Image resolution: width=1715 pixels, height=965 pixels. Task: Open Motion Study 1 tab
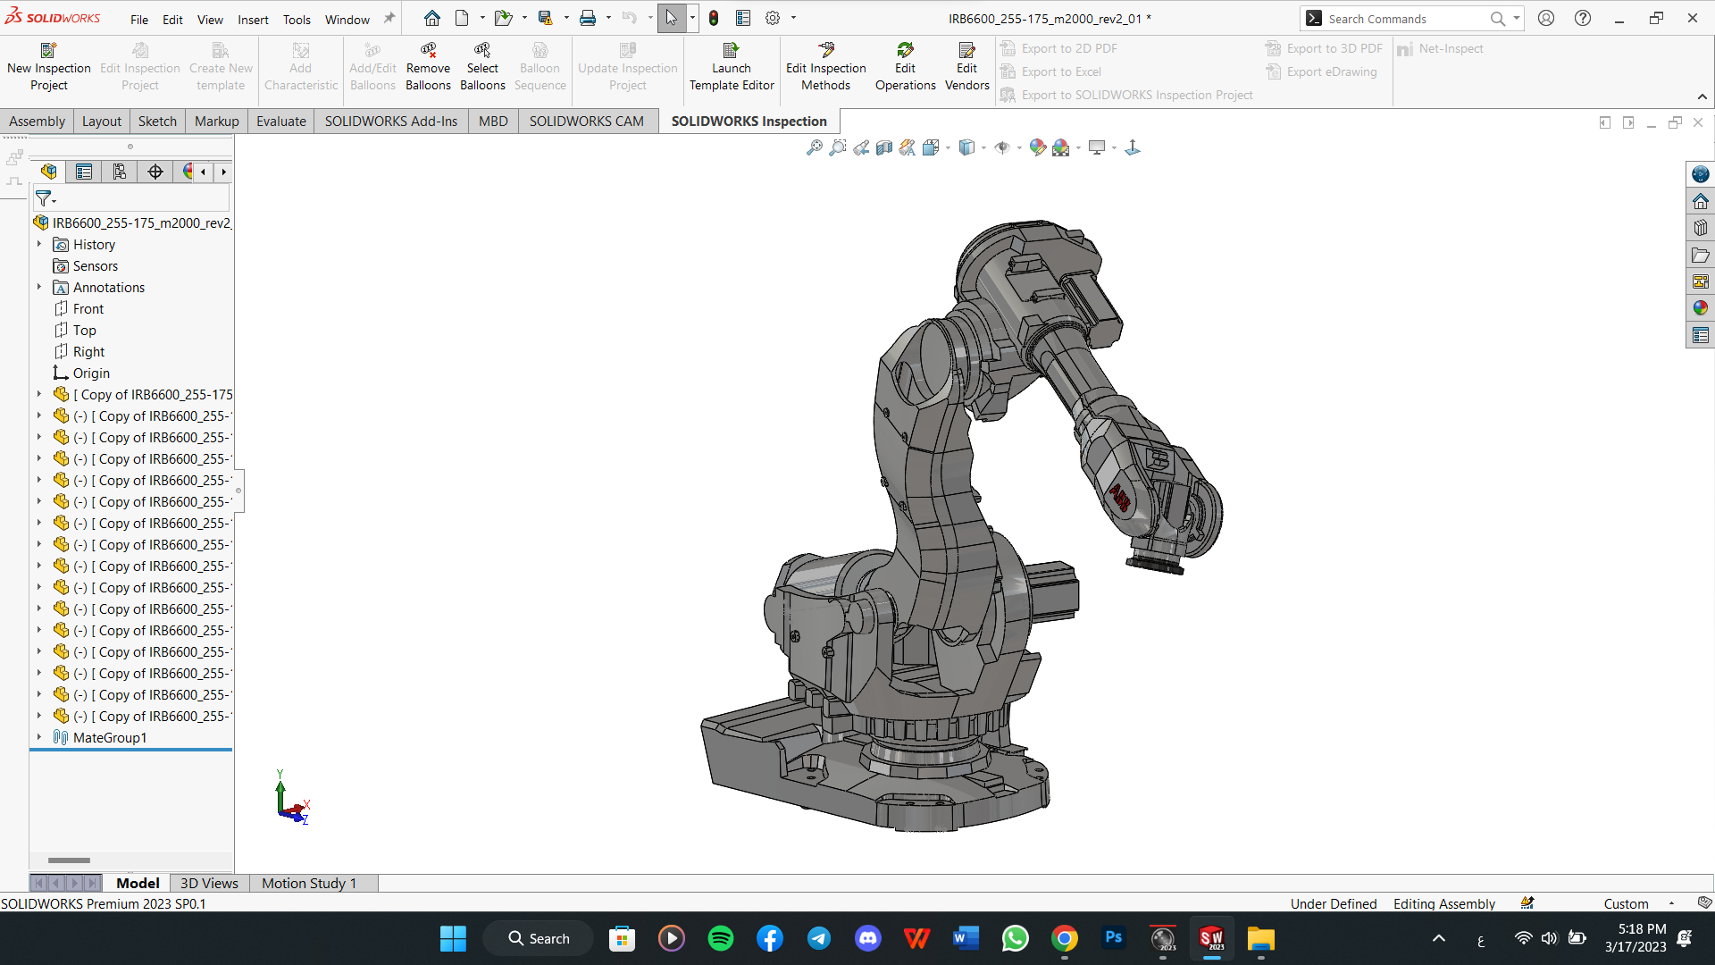[x=309, y=883]
